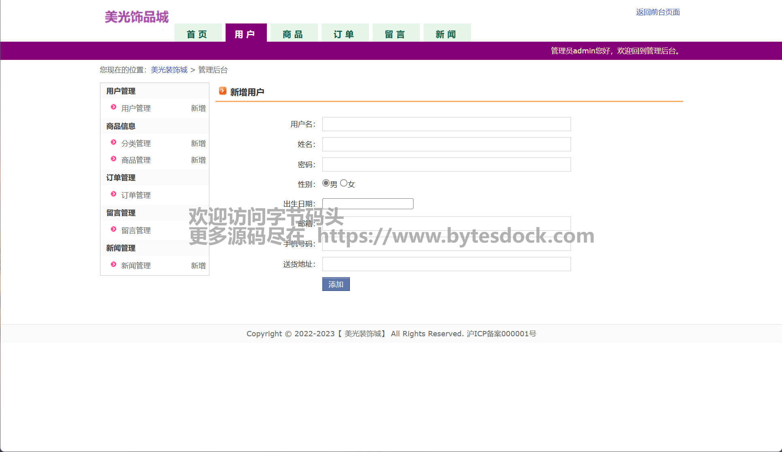Focus the 送货地址 text field
This screenshot has height=452, width=782.
446,264
